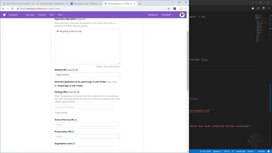
Task: Open the Chrome user profile icon
Action: pyautogui.click(x=181, y=8)
